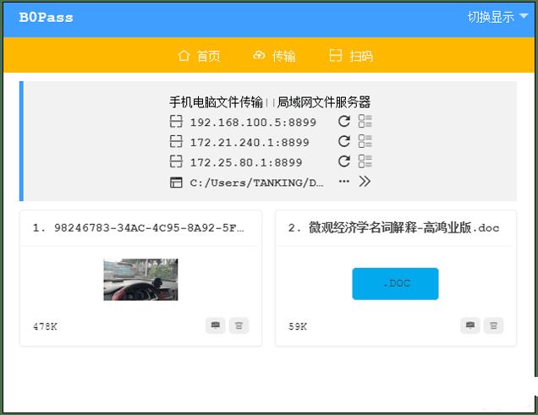The width and height of the screenshot is (538, 415).
Task: Click the dropdown arrow next to 切换显示
Action: click(x=524, y=16)
